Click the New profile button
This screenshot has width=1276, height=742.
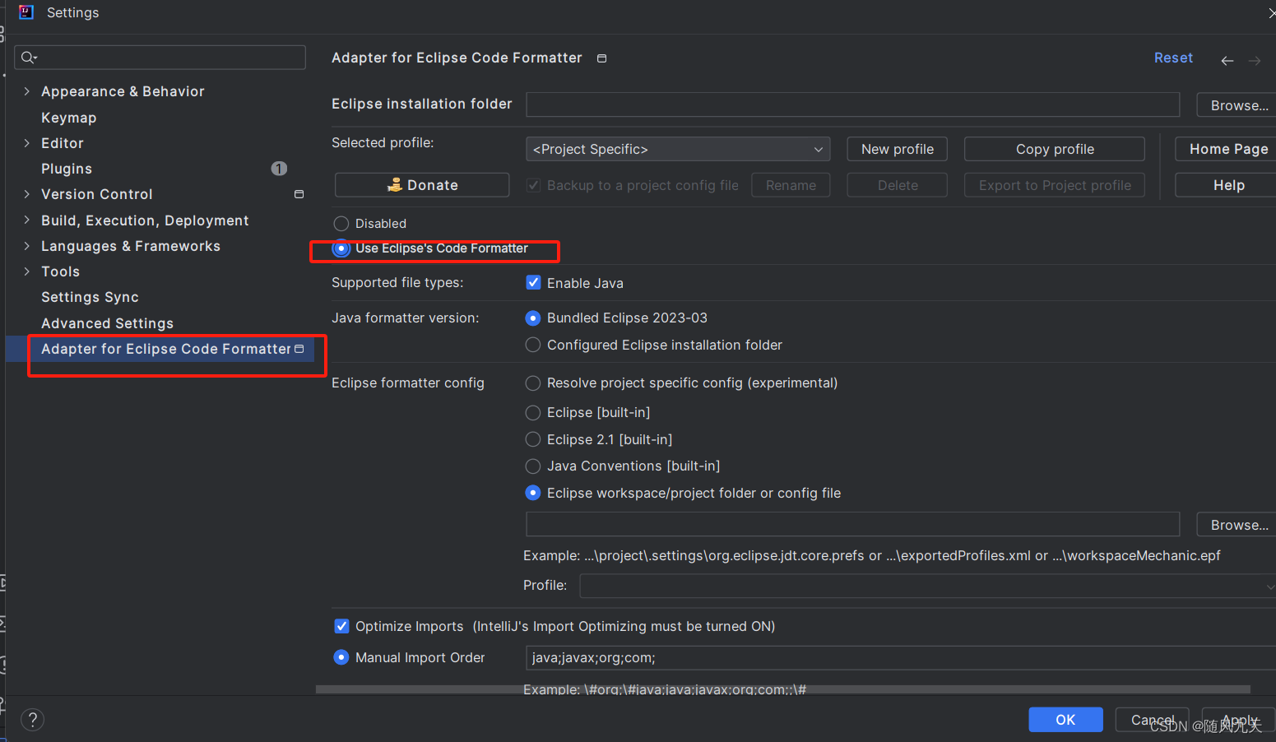click(898, 149)
